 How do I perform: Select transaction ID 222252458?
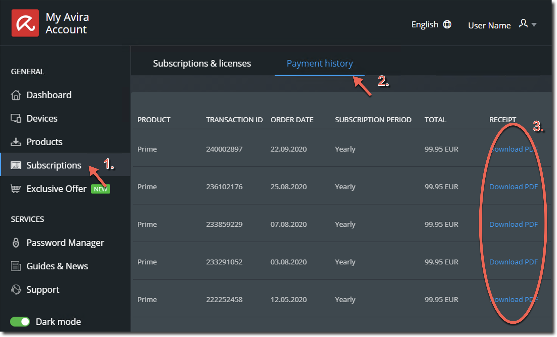(224, 300)
